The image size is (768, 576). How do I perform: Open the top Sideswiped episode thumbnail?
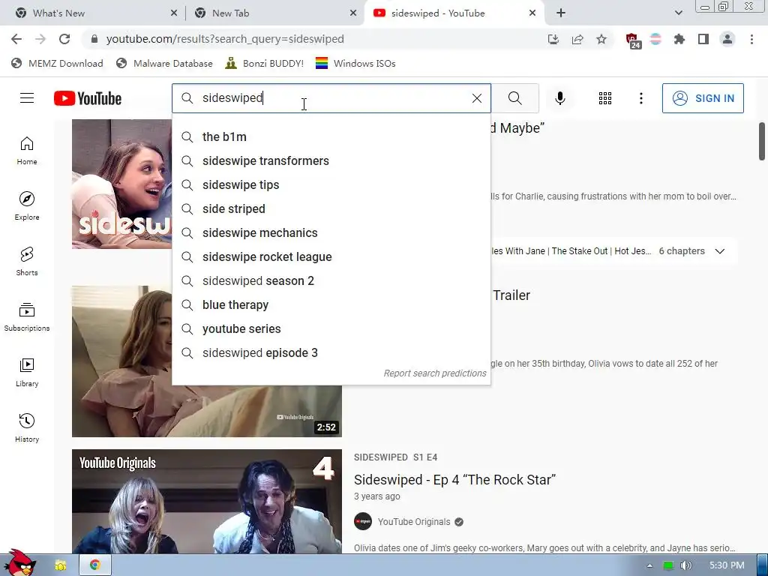coord(122,184)
